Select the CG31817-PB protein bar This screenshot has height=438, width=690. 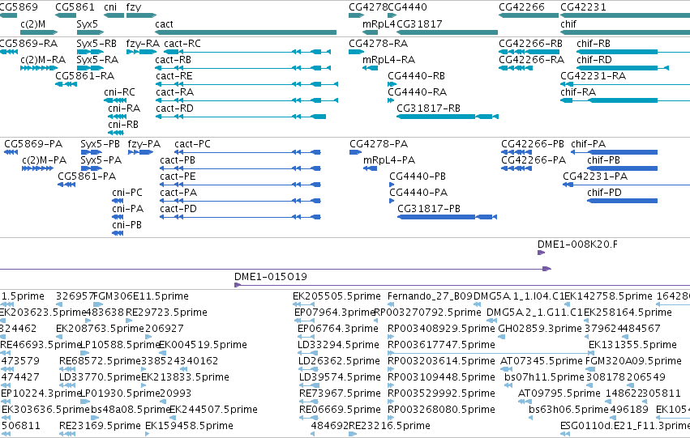pyautogui.click(x=447, y=217)
